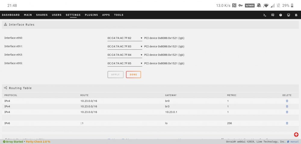Tap the battery status icon

pyautogui.click(x=292, y=5)
